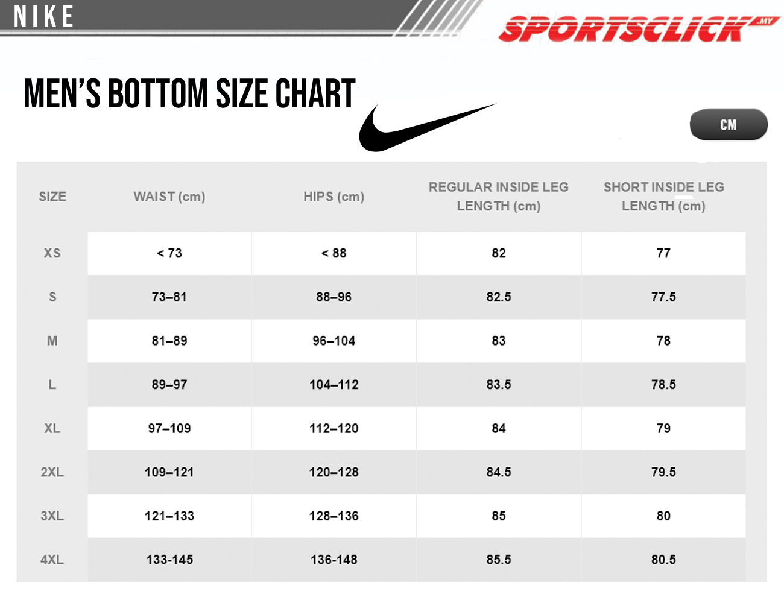
Task: Select the HIPS (cm) column header
Action: 334,197
